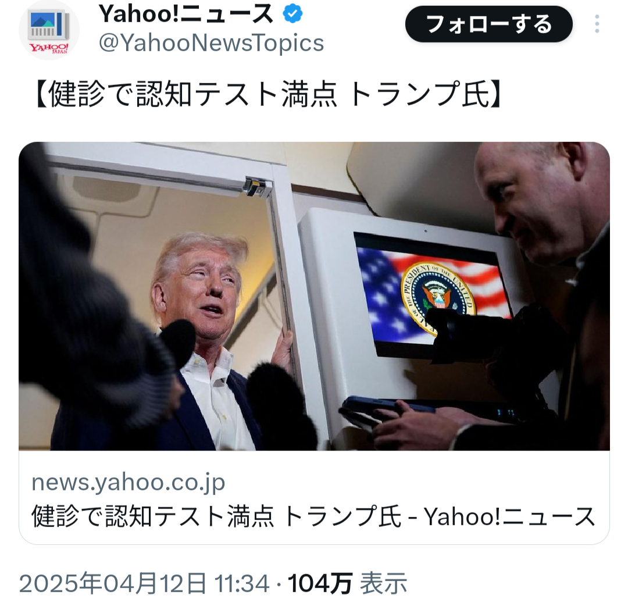Select the 【健診で認知テスト満点 トランプ氏】 post text

click(x=268, y=95)
